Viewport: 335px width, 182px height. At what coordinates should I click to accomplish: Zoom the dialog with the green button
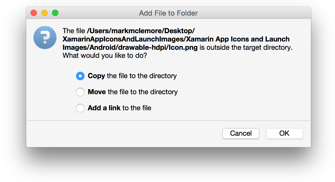55,13
